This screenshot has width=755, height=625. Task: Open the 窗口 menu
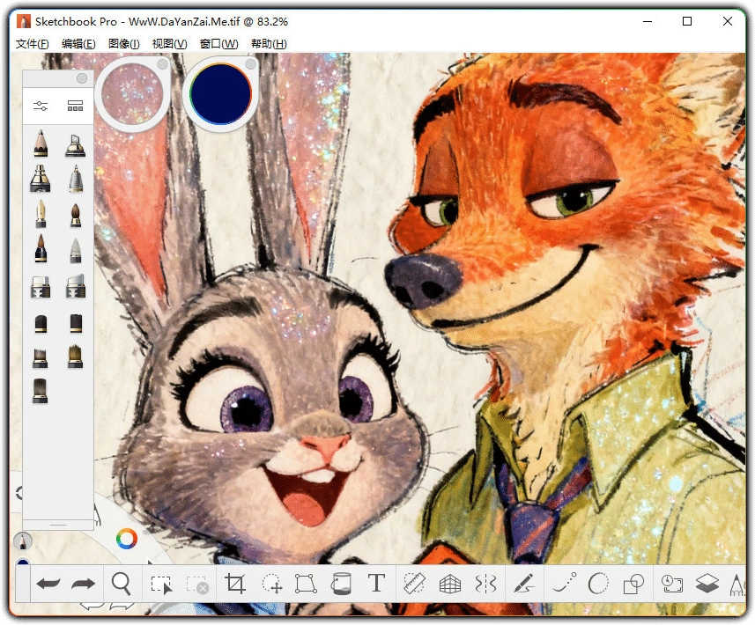coord(218,42)
